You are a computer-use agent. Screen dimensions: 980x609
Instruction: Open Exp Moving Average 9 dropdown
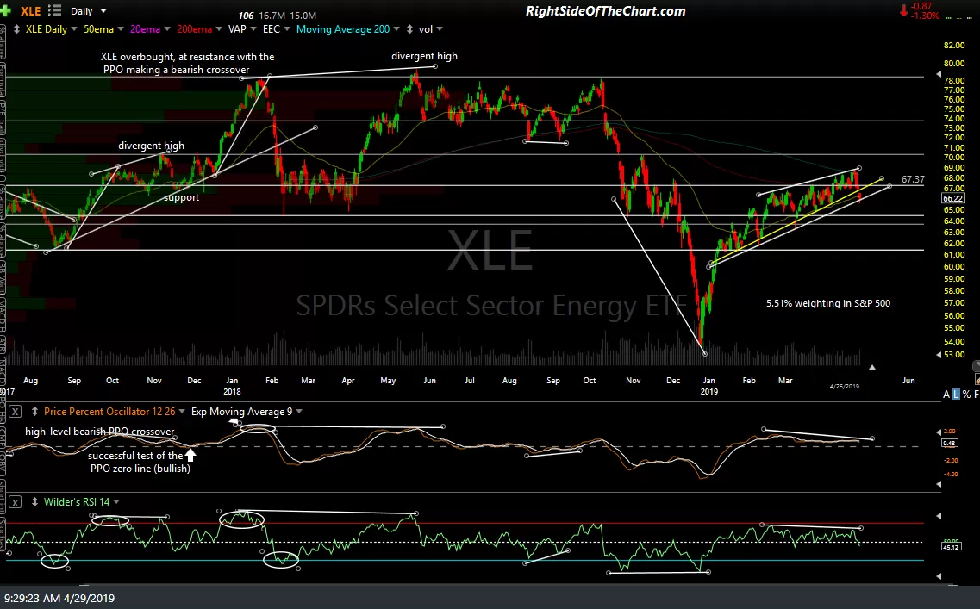[x=299, y=411]
